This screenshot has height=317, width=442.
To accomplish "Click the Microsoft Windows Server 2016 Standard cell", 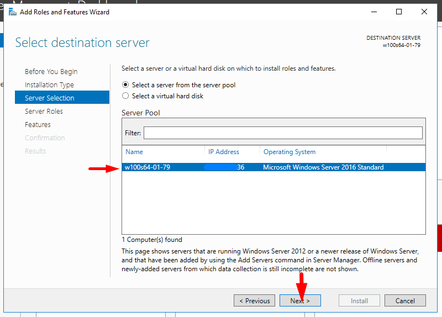I will click(x=323, y=167).
